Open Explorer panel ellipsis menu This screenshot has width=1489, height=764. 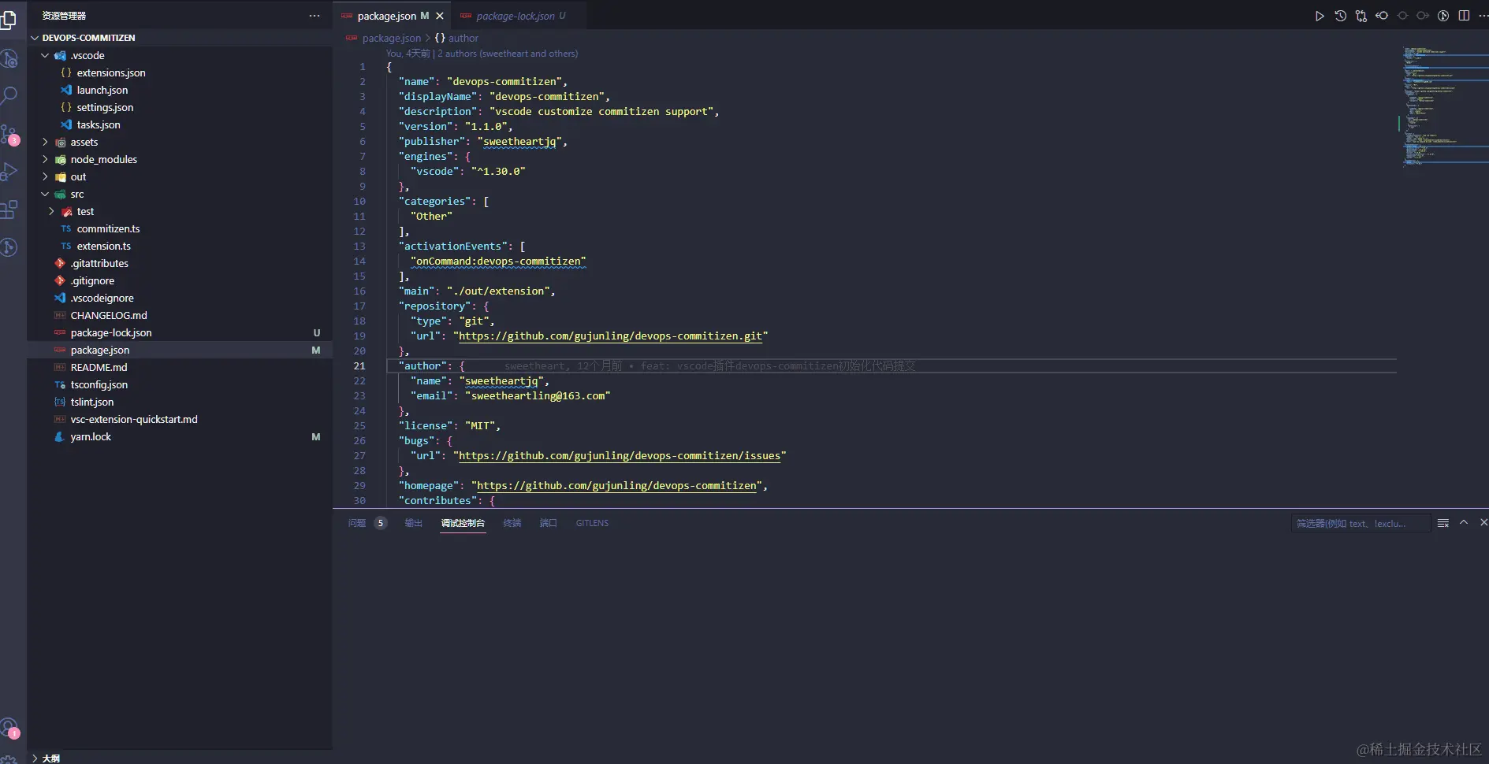tap(315, 16)
